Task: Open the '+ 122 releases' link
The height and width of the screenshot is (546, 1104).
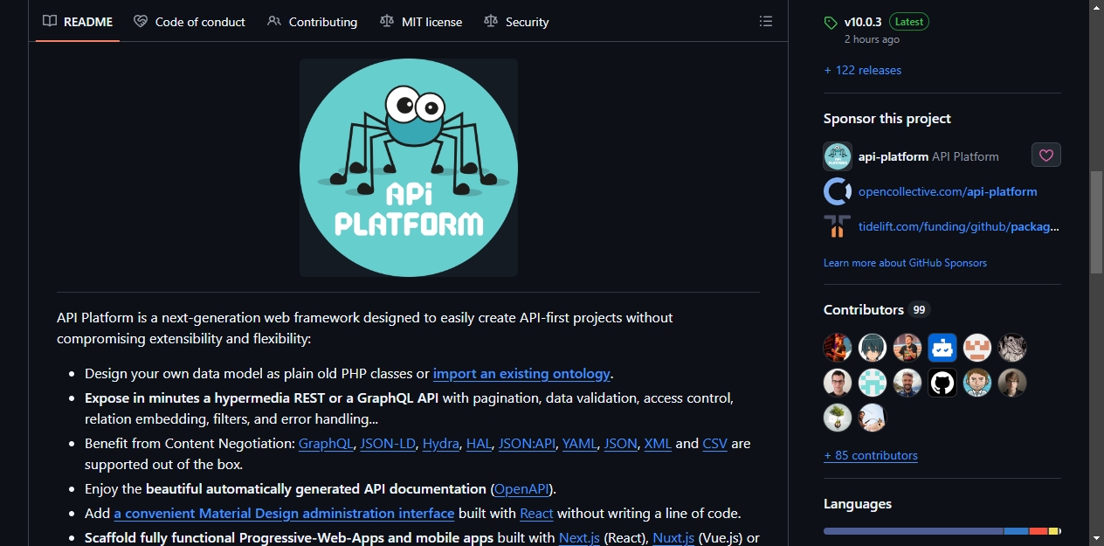Action: click(863, 70)
